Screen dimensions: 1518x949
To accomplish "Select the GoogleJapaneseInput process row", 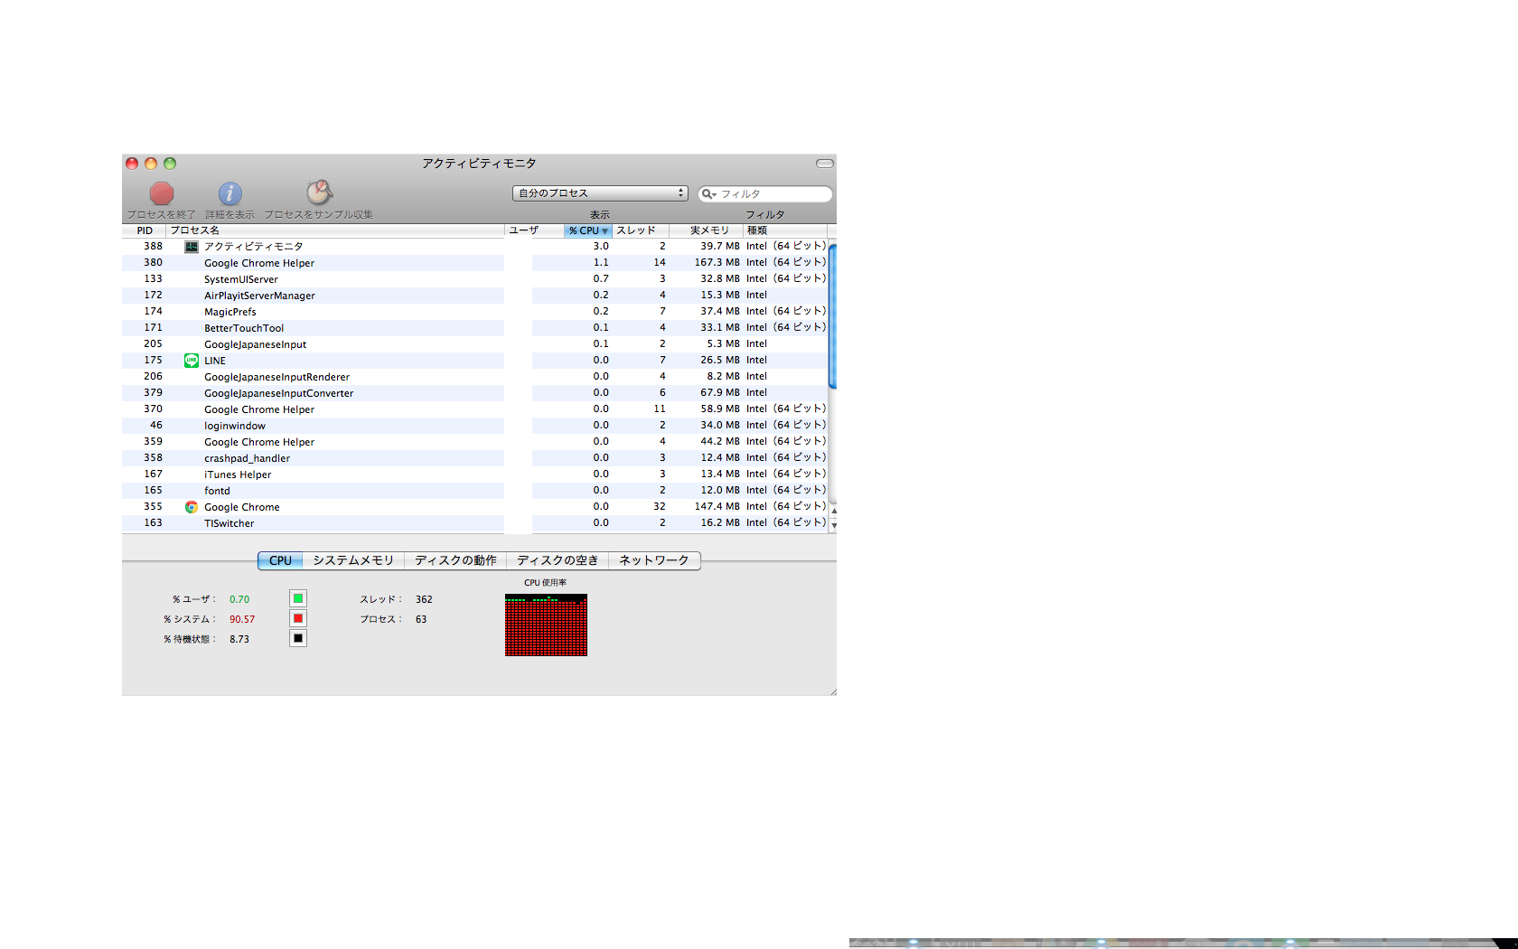I will (475, 344).
